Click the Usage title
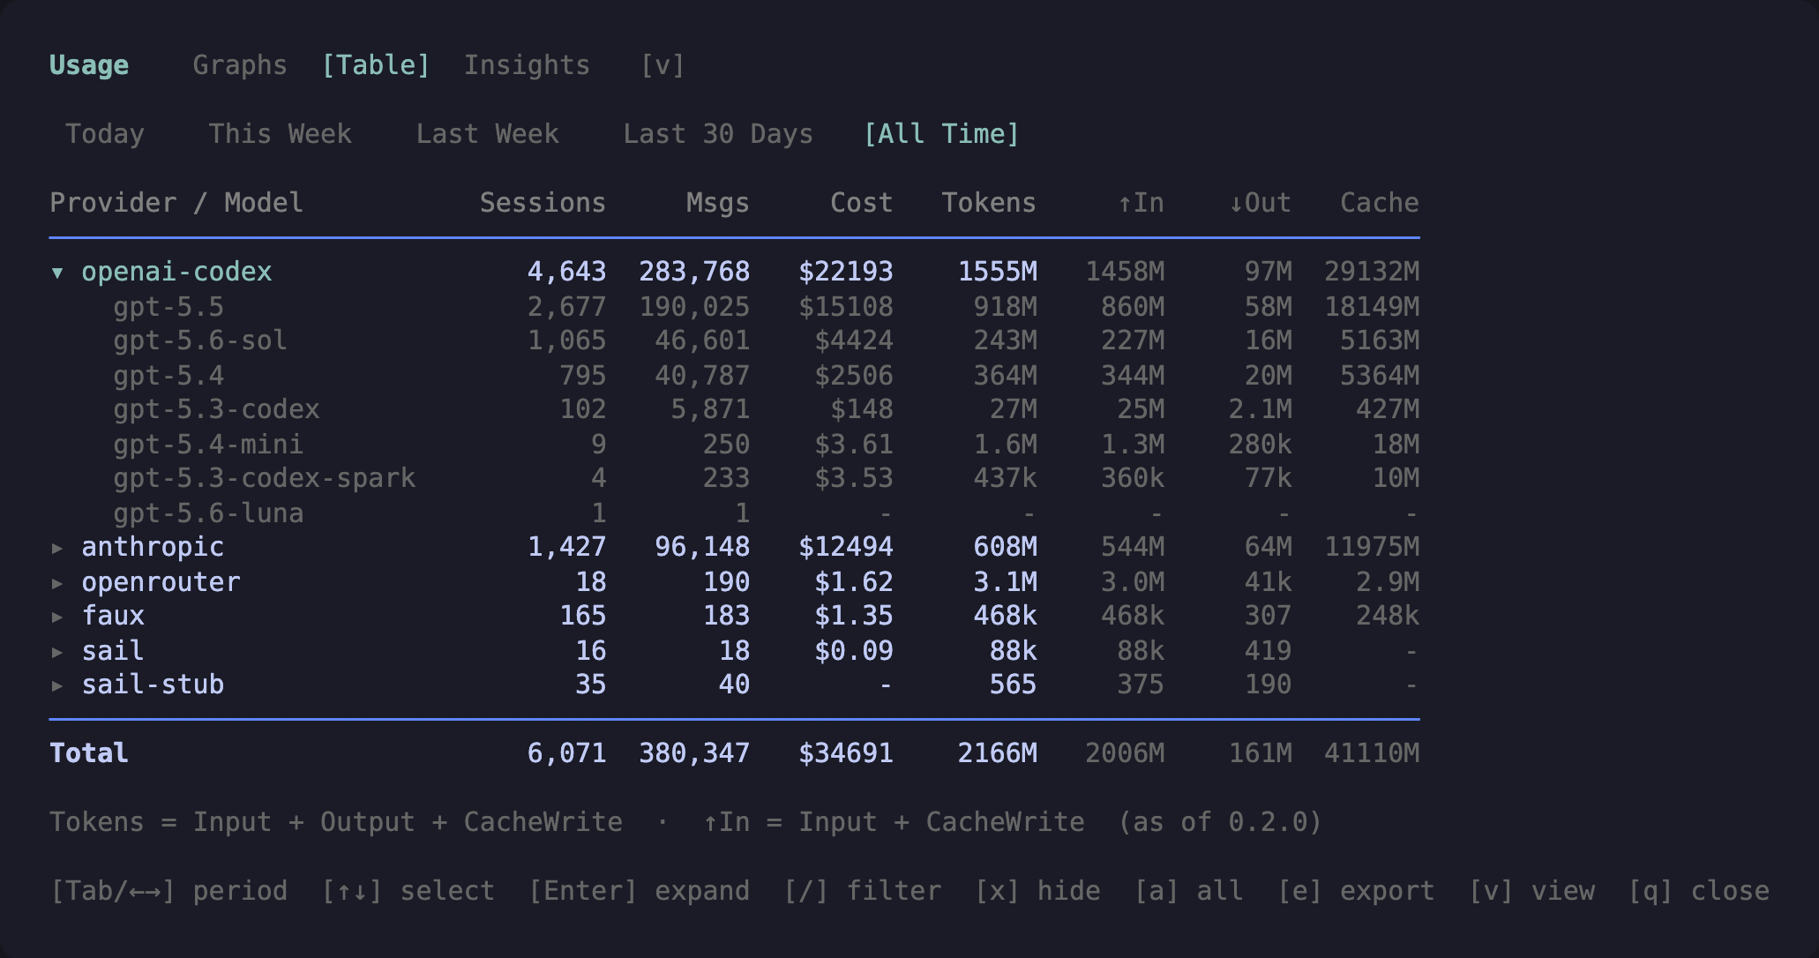The height and width of the screenshot is (958, 1819). pos(89,65)
